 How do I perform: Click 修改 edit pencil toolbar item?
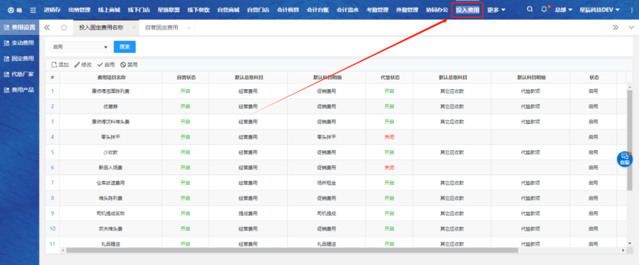point(83,64)
